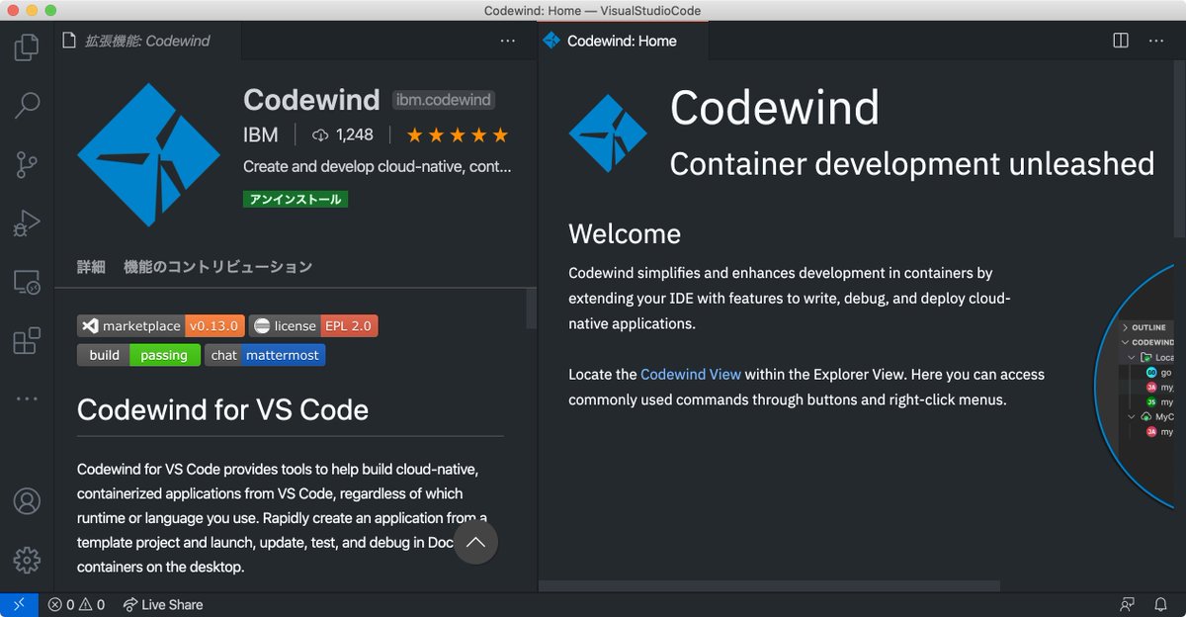Open the Accounts menu icon
1186x617 pixels.
pos(27,501)
